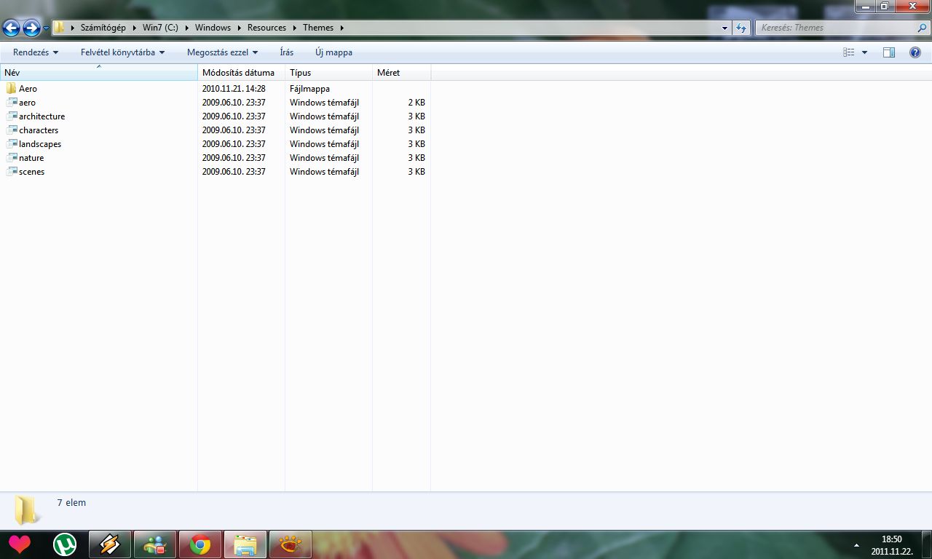Viewport: 932px width, 559px height.
Task: Change view with the view icon
Action: (848, 52)
